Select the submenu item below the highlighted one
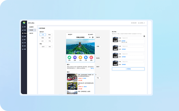The image size is (179, 111). click(31, 33)
